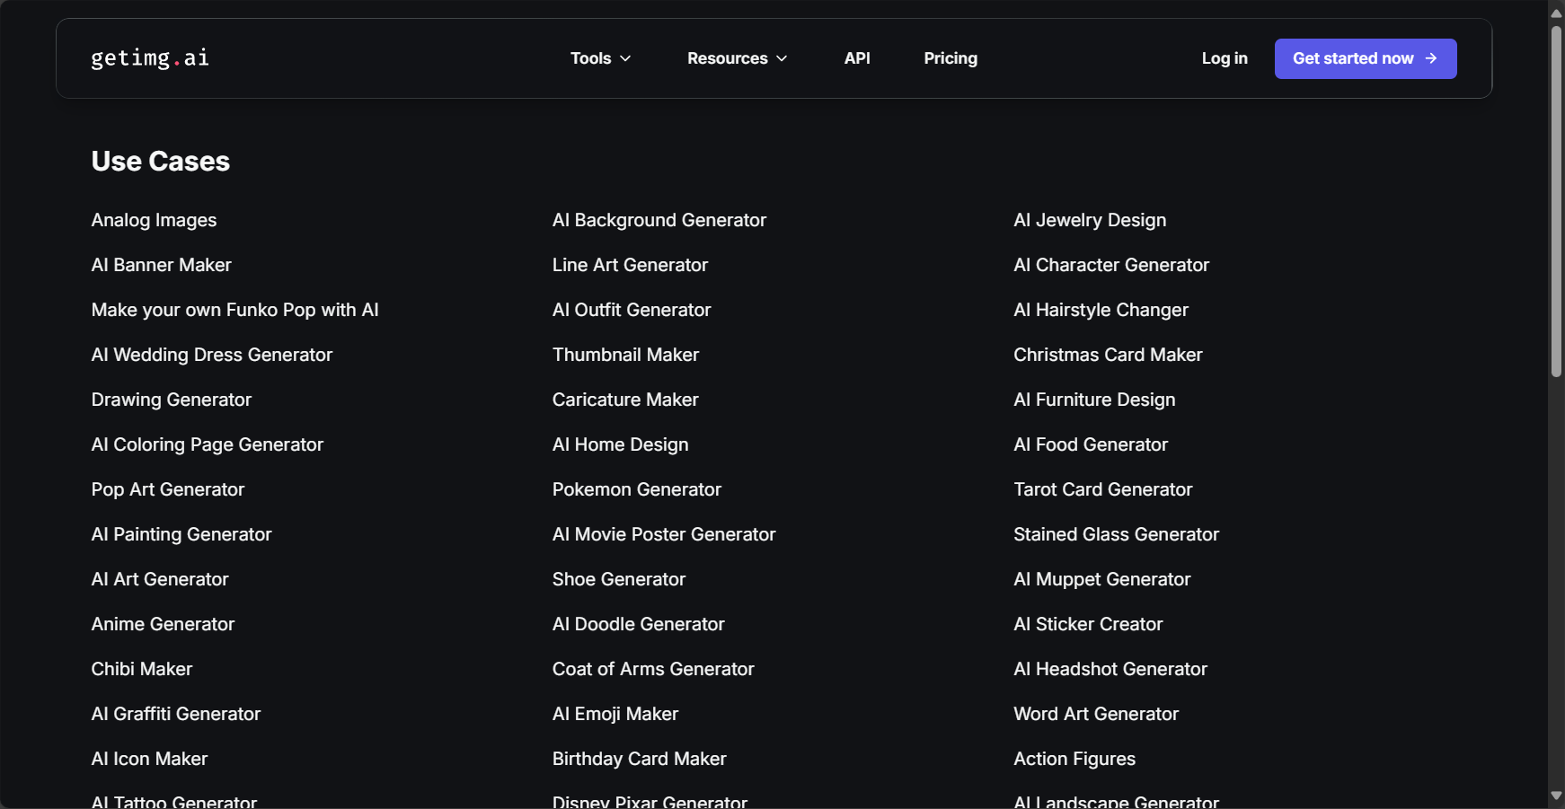The image size is (1565, 809).
Task: Click the page vertical scrollbar thumb
Action: 1556,202
